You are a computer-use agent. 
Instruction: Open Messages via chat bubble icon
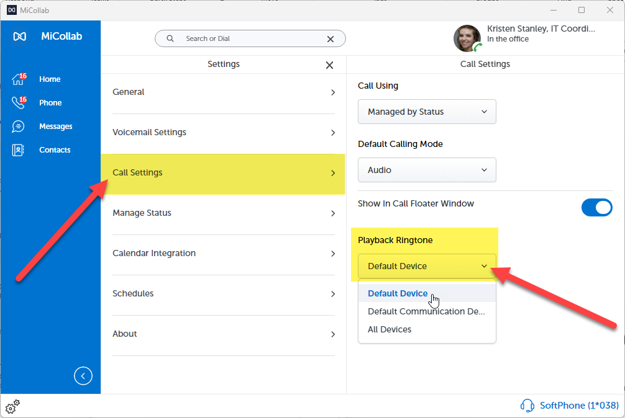pos(19,127)
